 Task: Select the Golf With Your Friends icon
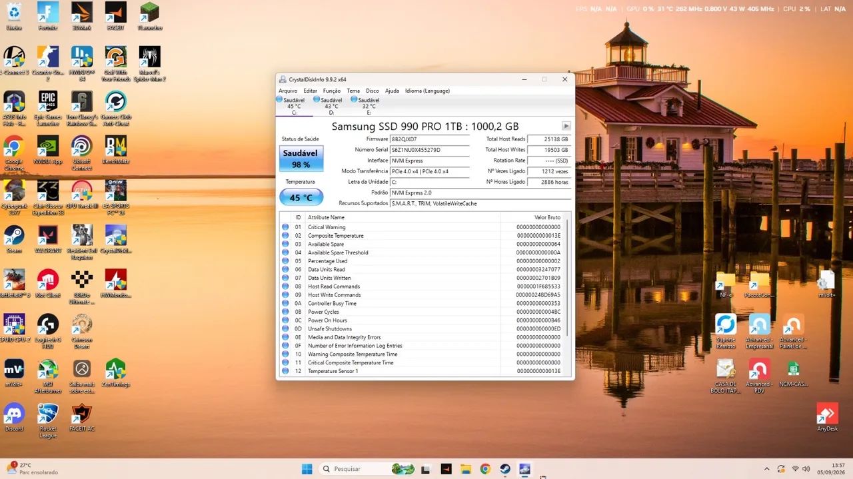(x=115, y=63)
